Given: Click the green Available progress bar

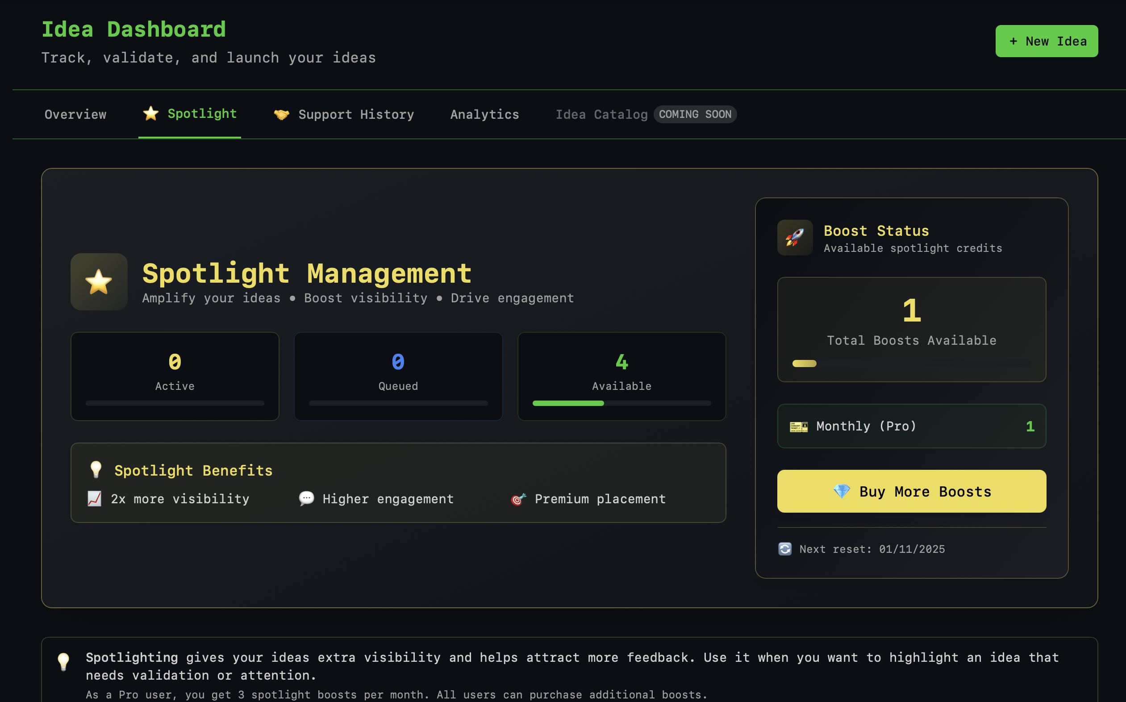Looking at the screenshot, I should [x=568, y=403].
